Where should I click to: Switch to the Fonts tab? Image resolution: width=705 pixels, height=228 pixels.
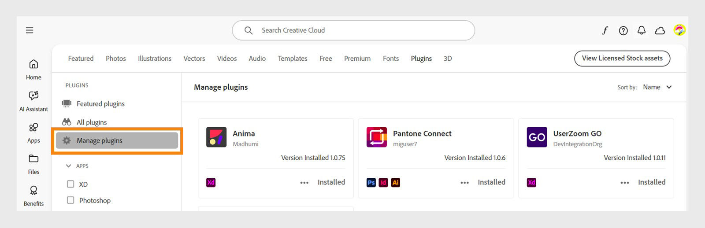[391, 59]
